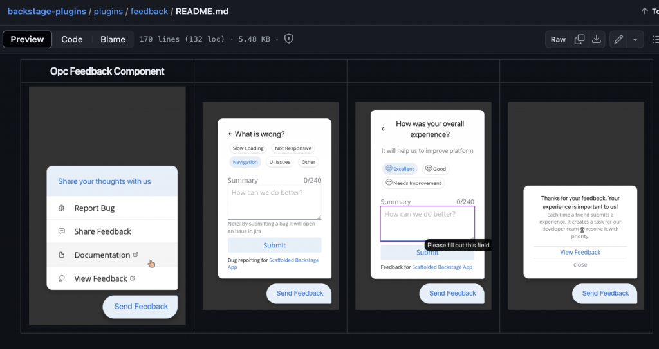
Task: Go back using arrow beside What is wrong?
Action: pyautogui.click(x=230, y=134)
